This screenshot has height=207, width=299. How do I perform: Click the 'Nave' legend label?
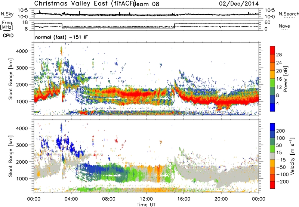click(284, 26)
